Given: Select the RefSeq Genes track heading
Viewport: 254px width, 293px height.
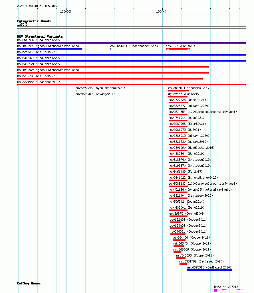Looking at the screenshot, I should tap(29, 283).
